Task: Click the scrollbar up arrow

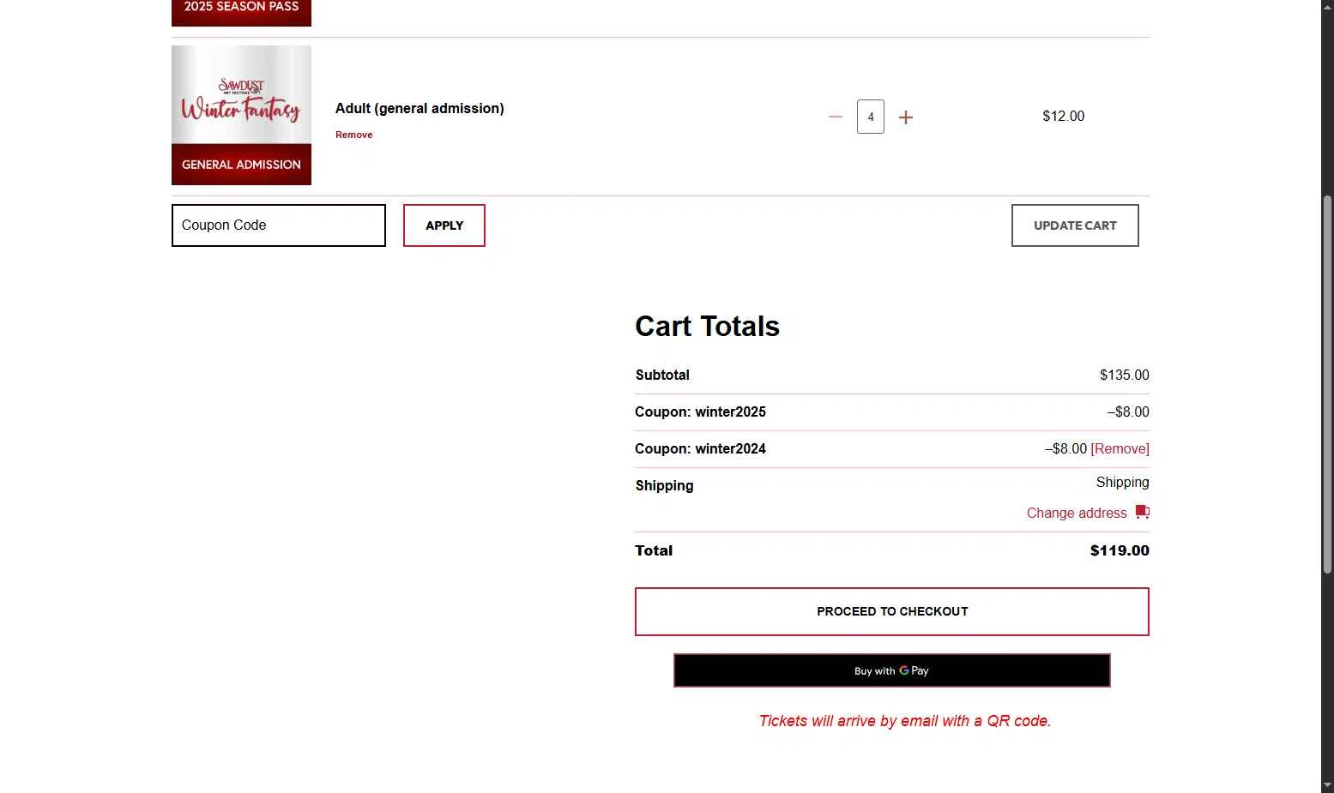Action: (1327, 7)
